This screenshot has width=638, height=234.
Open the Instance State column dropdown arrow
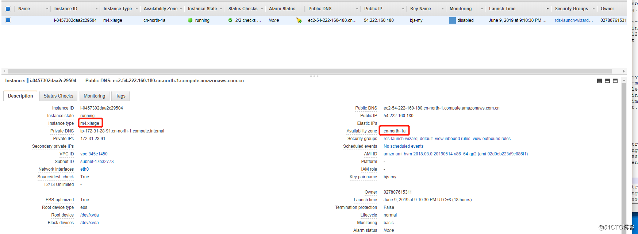[x=221, y=9]
